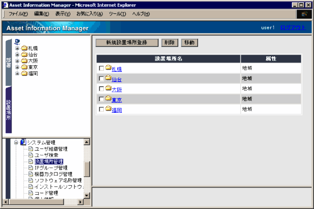The width and height of the screenshot is (314, 209).
Task: Click the Windows logo throbber in menu bar
Action: pyautogui.click(x=304, y=14)
